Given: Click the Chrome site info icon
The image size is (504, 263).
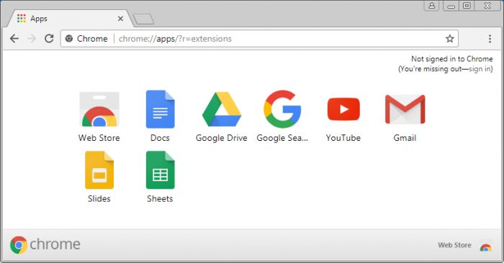Looking at the screenshot, I should 69,39.
